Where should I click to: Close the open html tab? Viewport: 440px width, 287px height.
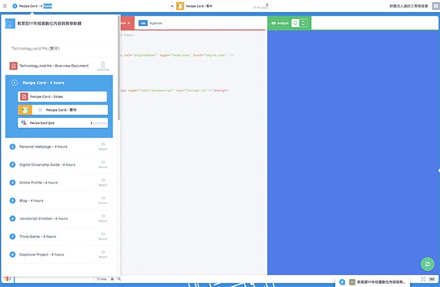click(129, 23)
